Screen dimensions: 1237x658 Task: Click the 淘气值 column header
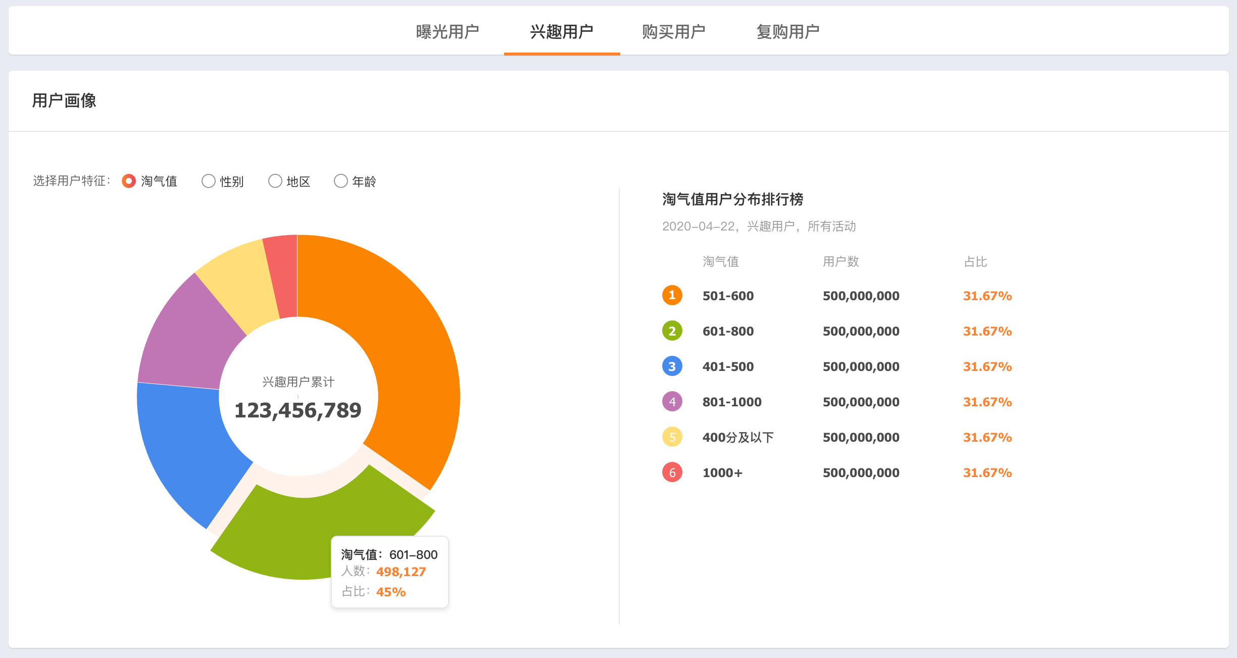click(721, 261)
